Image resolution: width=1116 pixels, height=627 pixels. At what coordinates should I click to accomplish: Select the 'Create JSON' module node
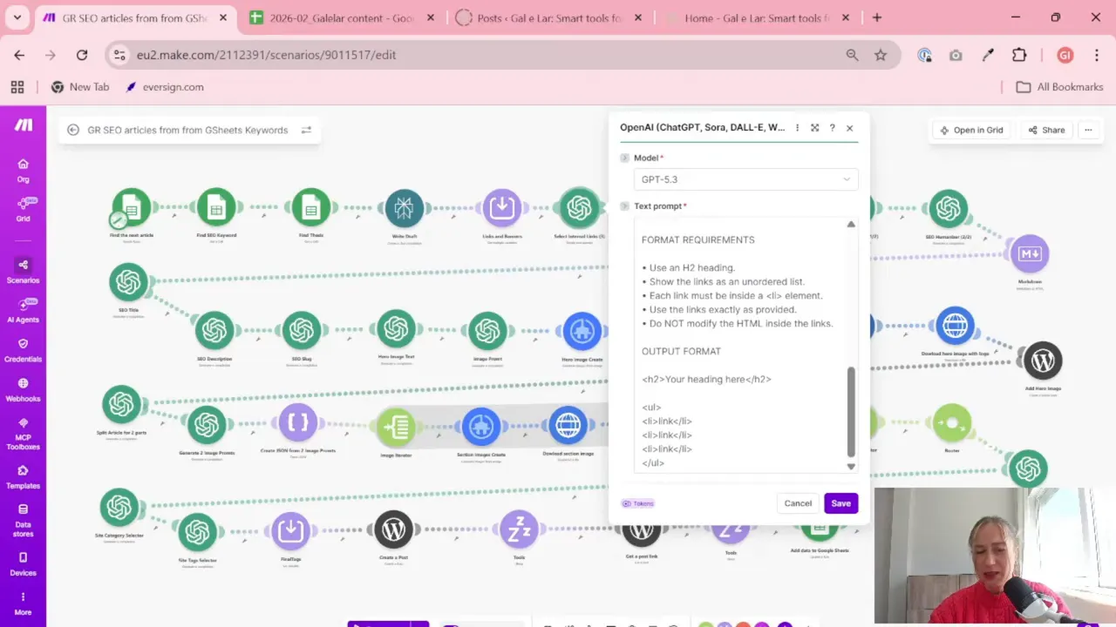click(298, 423)
